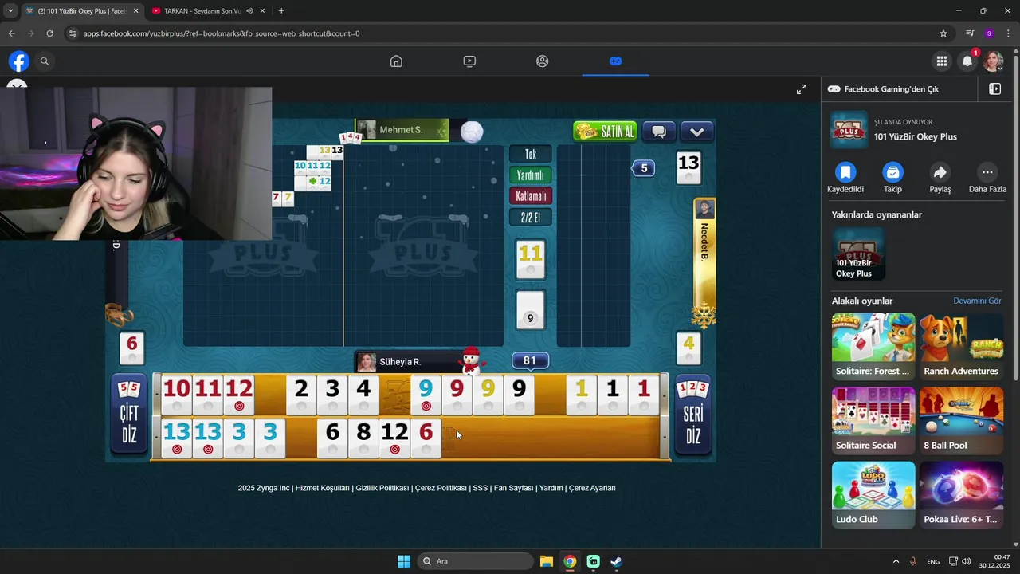The image size is (1020, 574).
Task: Click Devamını Gör link
Action: click(977, 301)
